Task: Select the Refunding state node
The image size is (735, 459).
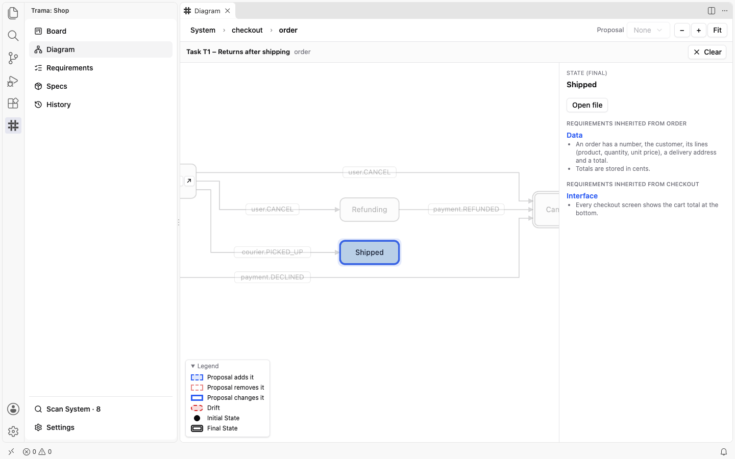Action: 370,210
